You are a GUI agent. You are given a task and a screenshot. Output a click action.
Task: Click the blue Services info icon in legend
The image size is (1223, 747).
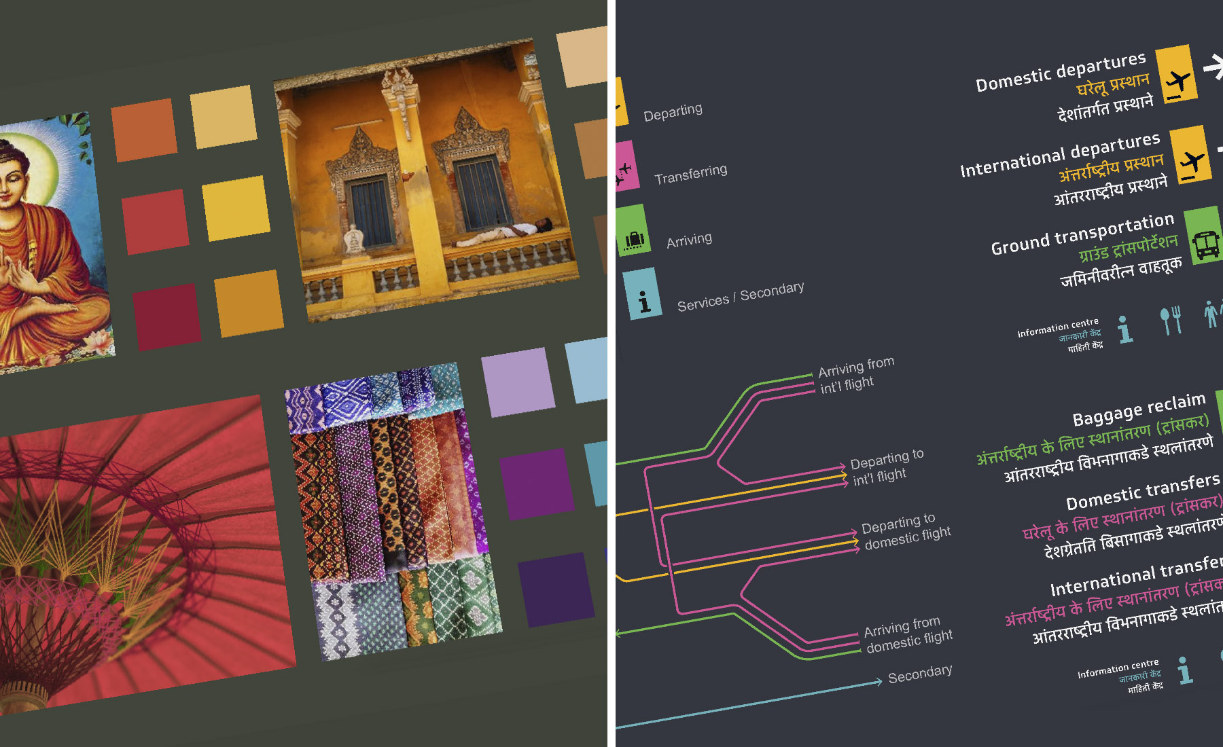(641, 293)
